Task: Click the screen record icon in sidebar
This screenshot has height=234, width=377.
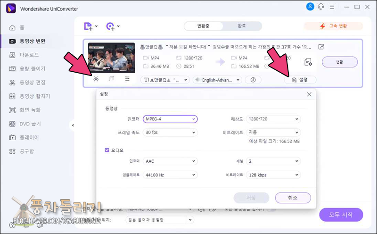Action: click(x=12, y=110)
